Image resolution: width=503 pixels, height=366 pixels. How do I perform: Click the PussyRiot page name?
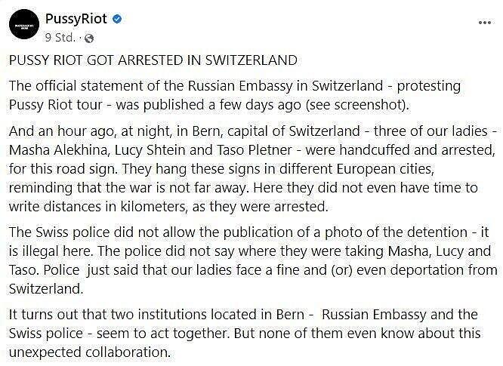tap(76, 19)
